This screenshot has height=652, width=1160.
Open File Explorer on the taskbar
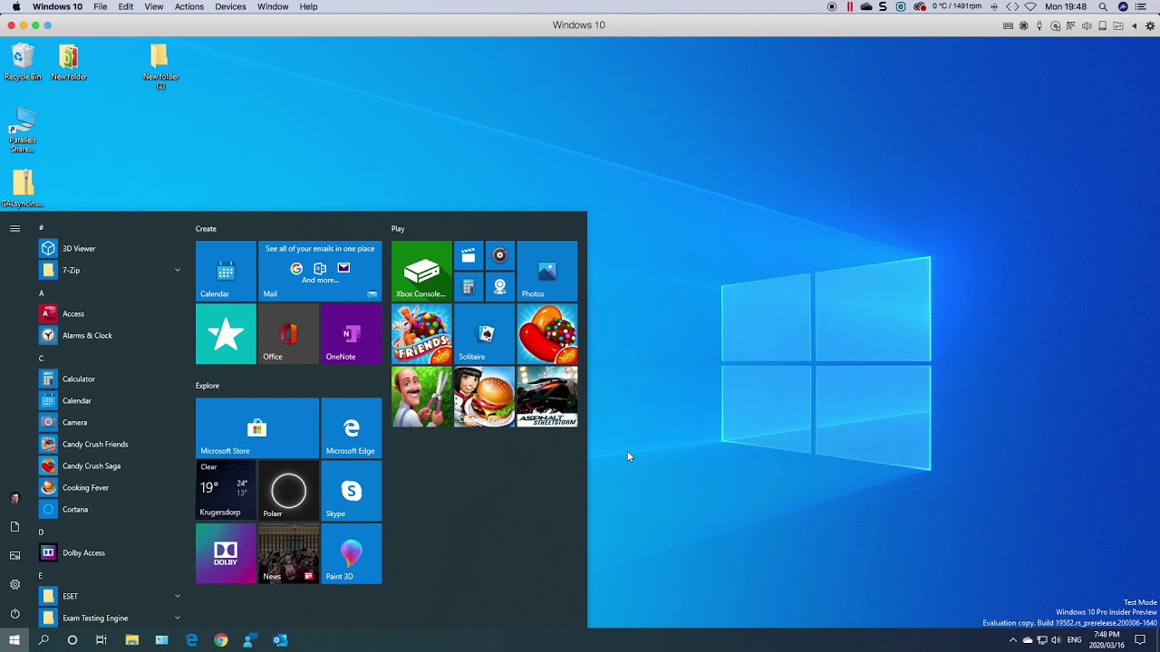click(x=131, y=640)
